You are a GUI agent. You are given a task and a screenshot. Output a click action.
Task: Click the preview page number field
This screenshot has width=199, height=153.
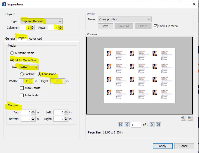[x=136, y=125]
